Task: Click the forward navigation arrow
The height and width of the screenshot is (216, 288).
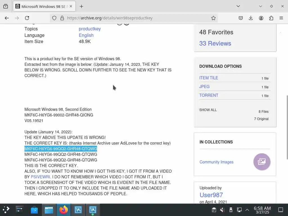Action: point(17,18)
